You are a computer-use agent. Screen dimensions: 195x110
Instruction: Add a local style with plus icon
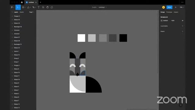point(183,26)
